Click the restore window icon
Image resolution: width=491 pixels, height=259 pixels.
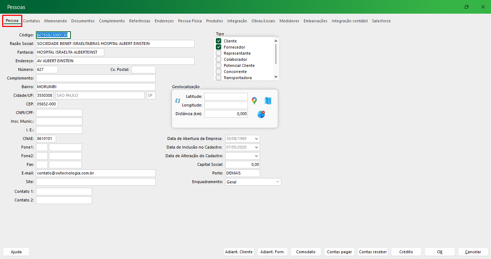click(467, 7)
